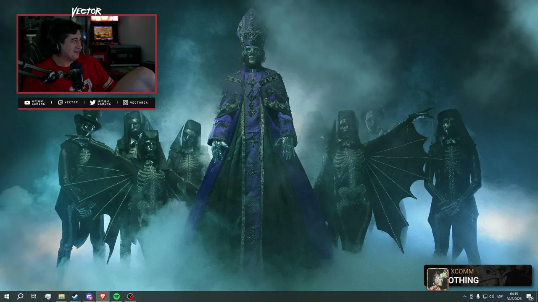The image size is (538, 302).
Task: Launch Steam from the taskbar
Action: point(75,297)
